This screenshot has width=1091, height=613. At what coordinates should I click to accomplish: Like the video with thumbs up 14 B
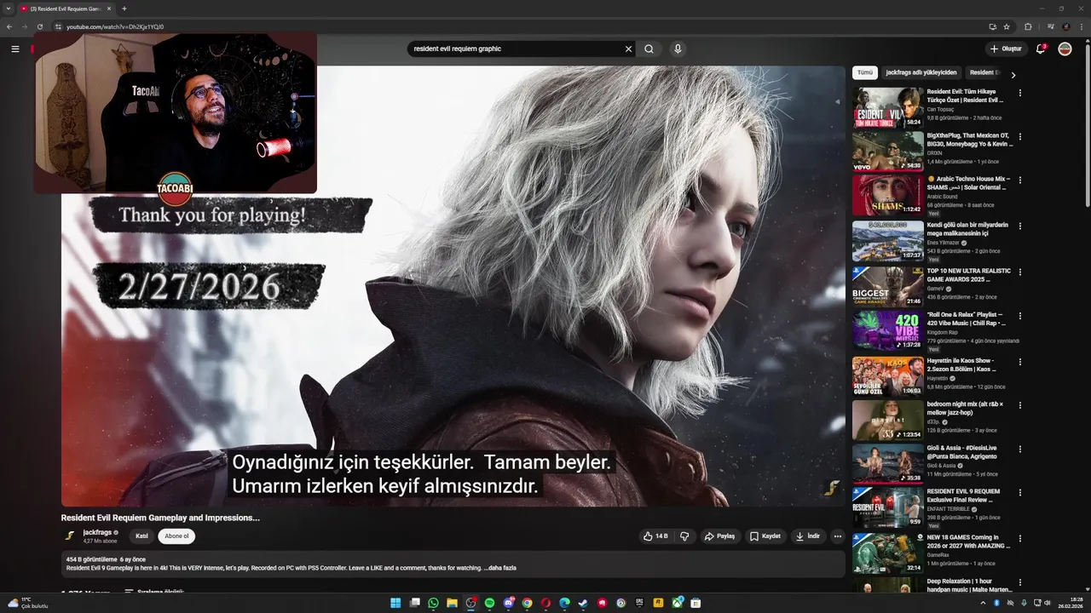[655, 536]
